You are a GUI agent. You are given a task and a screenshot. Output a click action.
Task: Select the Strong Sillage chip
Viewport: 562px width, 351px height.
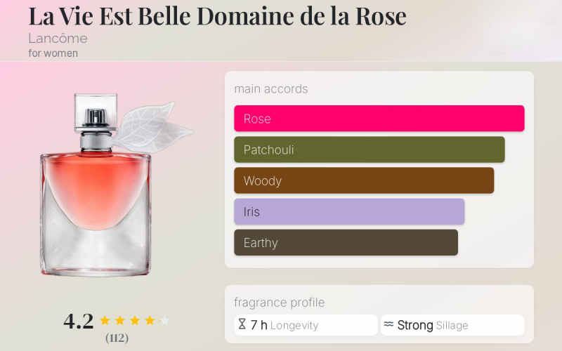point(452,325)
